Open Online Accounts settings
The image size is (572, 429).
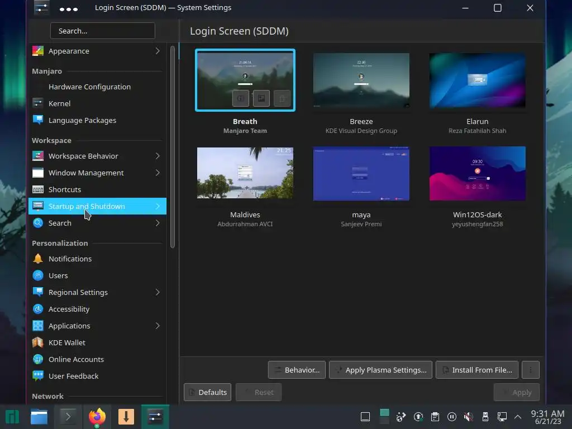97,359
